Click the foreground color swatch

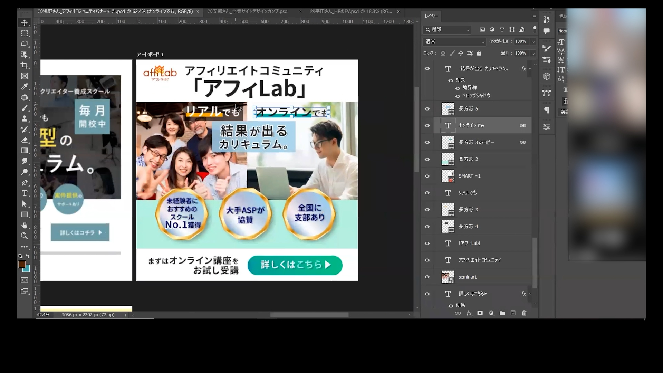pos(23,264)
